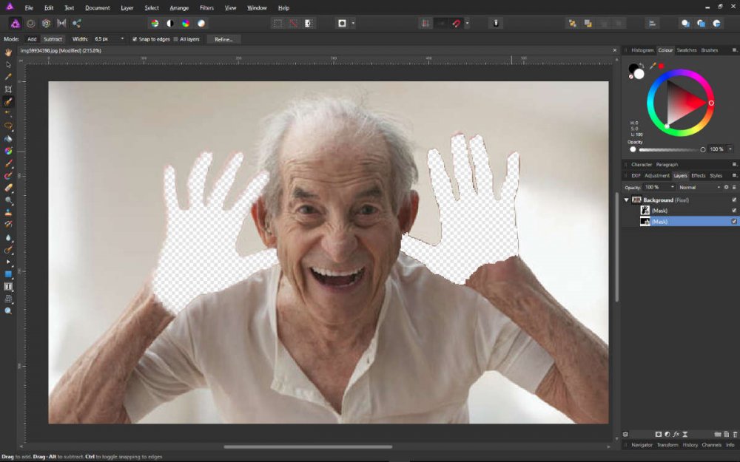Open the Normal blend mode dropdown

tap(699, 187)
